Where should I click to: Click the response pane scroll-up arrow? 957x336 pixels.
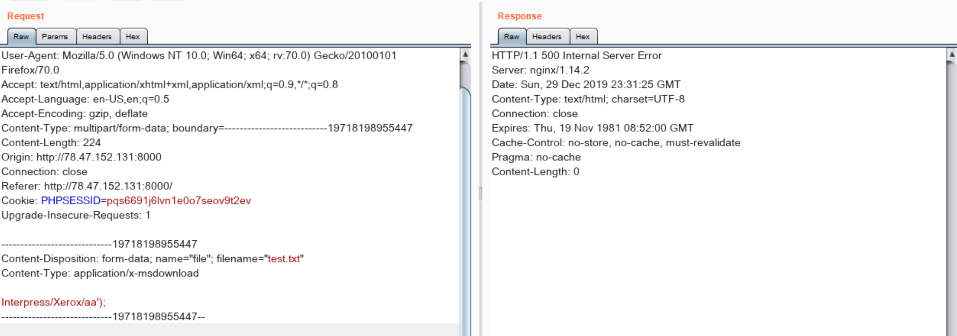click(x=951, y=54)
